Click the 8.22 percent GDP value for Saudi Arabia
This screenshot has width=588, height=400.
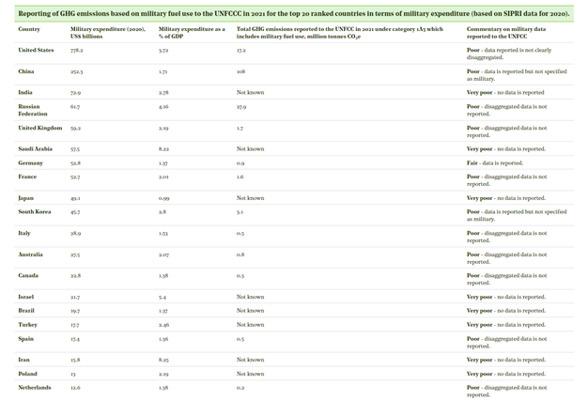pos(164,148)
